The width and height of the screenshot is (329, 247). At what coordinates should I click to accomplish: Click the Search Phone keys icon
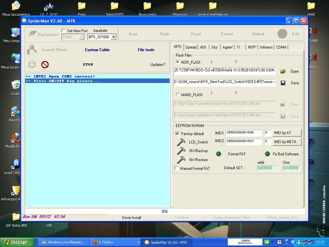(x=32, y=50)
